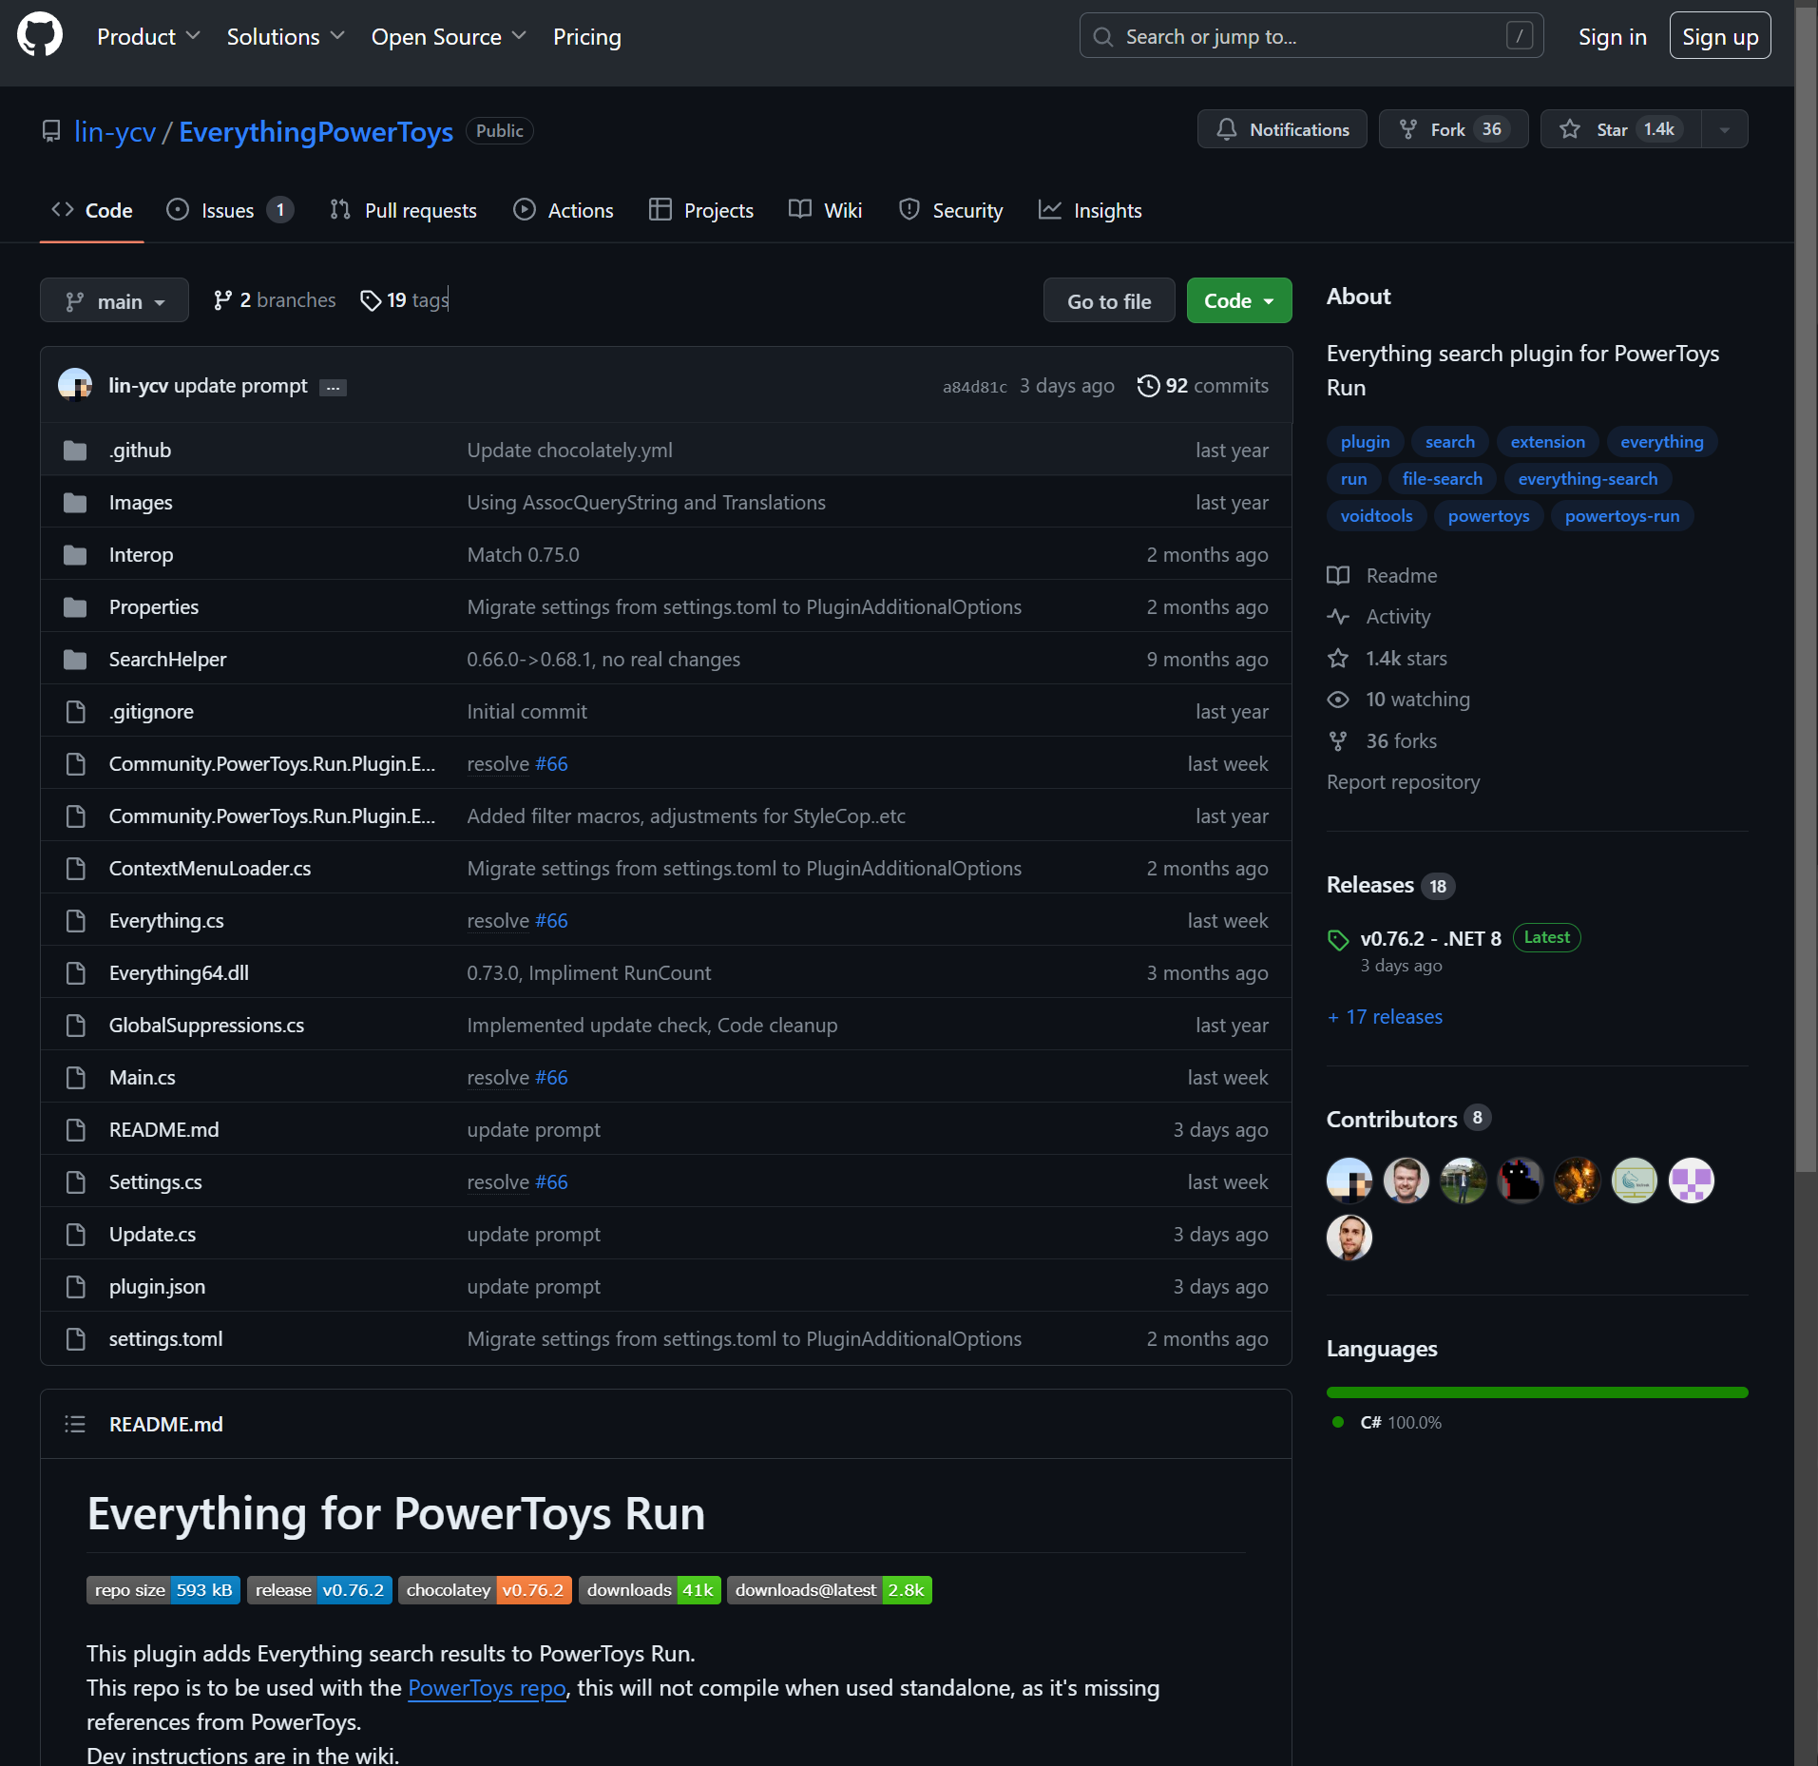Screen dimensions: 1818x1766
Task: Select the voidtools topic tag
Action: [x=1376, y=516]
